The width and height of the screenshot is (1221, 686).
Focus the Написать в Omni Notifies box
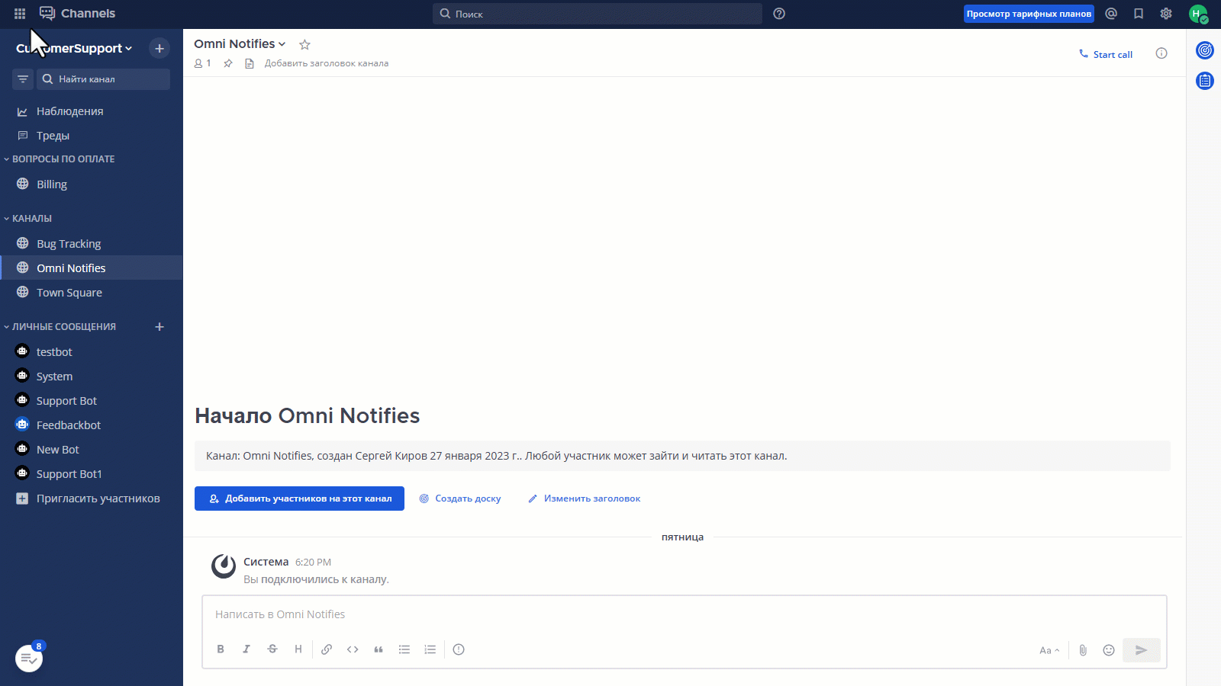pos(685,614)
